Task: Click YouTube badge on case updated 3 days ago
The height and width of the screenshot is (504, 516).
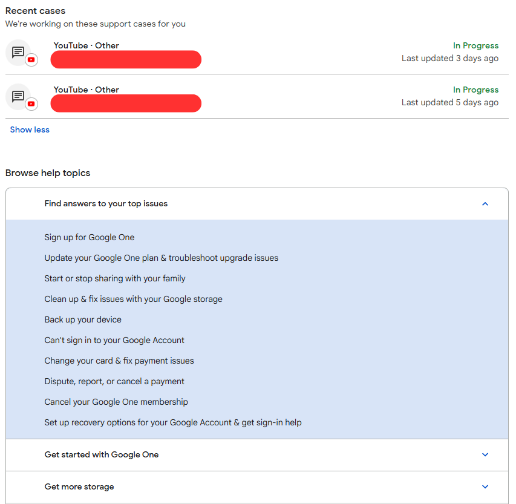Action: pos(31,59)
